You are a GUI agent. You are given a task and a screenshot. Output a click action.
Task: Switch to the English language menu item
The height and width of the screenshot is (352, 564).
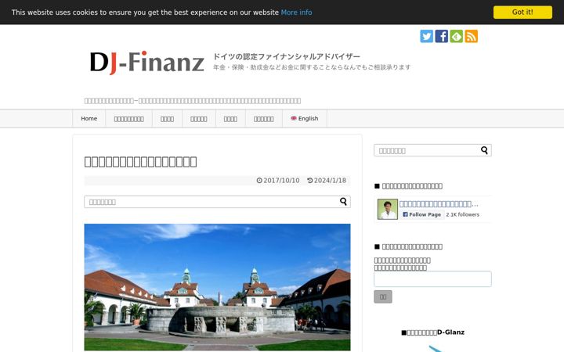(x=304, y=119)
